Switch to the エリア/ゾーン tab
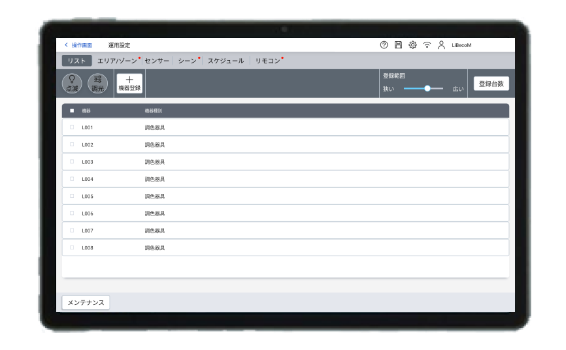This screenshot has width=566, height=350. (118, 61)
